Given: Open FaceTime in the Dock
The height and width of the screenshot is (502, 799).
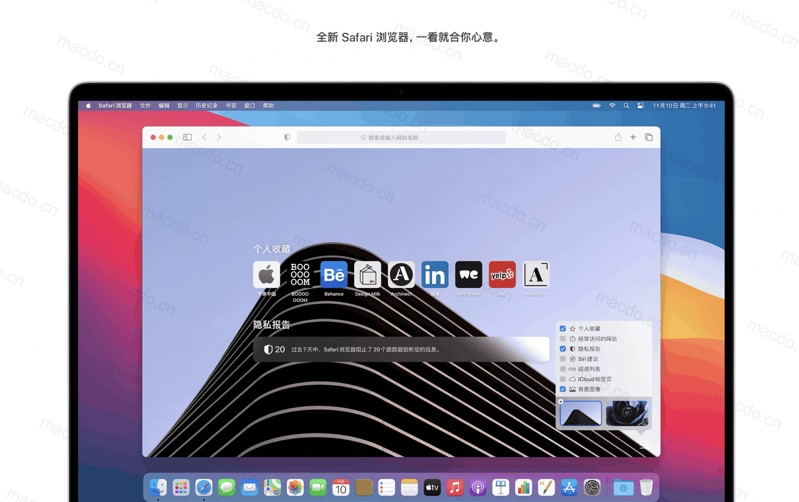Looking at the screenshot, I should tap(318, 487).
